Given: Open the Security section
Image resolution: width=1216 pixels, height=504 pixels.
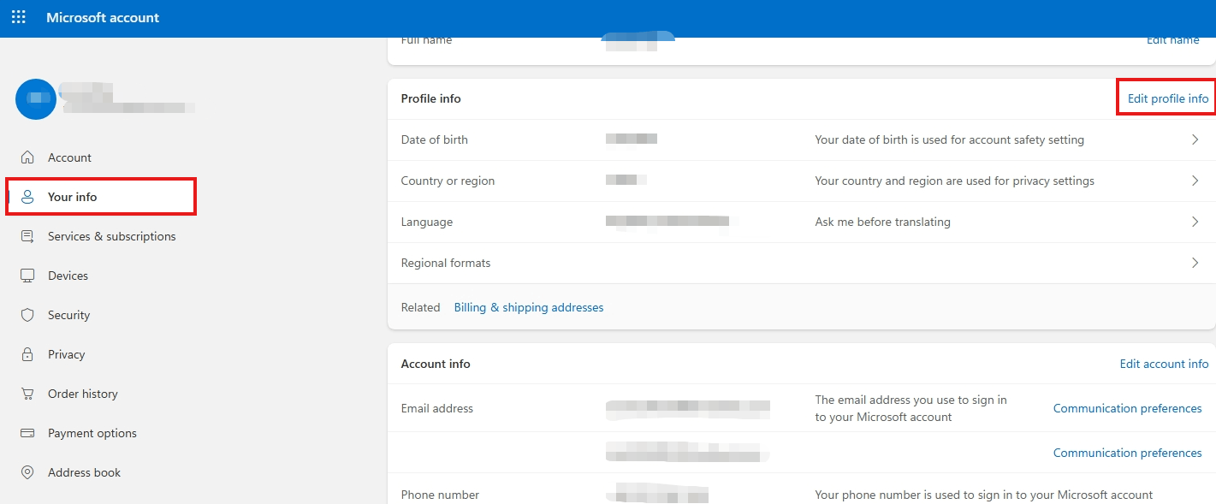Looking at the screenshot, I should click(x=68, y=315).
